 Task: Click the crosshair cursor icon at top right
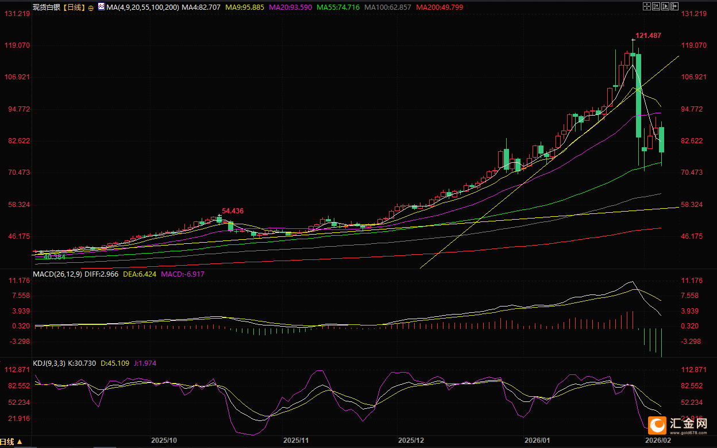646,6
